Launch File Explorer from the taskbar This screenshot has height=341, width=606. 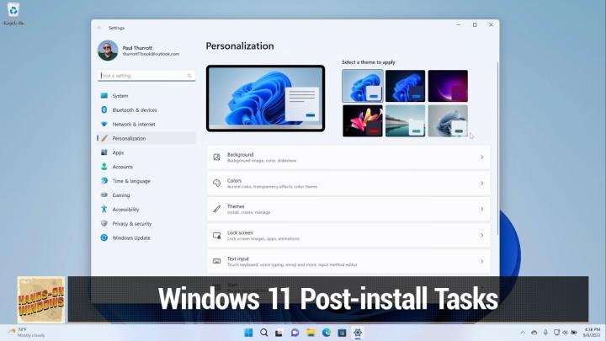[x=311, y=333]
